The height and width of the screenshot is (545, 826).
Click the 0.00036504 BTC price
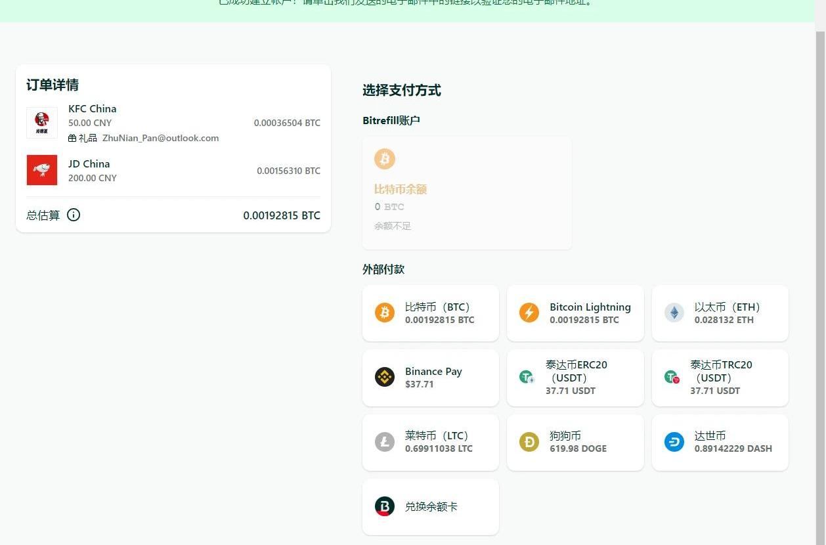[x=288, y=123]
